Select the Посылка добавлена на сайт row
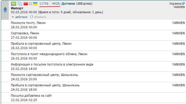 tap(31, 96)
